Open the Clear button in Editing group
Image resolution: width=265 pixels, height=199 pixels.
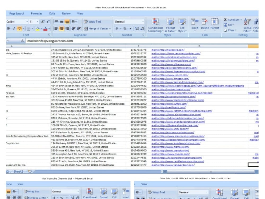(230, 30)
